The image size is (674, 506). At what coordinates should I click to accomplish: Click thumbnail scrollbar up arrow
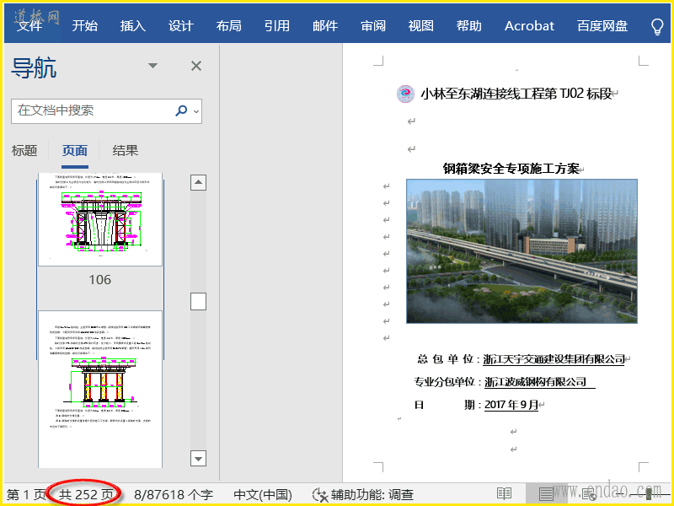click(199, 182)
